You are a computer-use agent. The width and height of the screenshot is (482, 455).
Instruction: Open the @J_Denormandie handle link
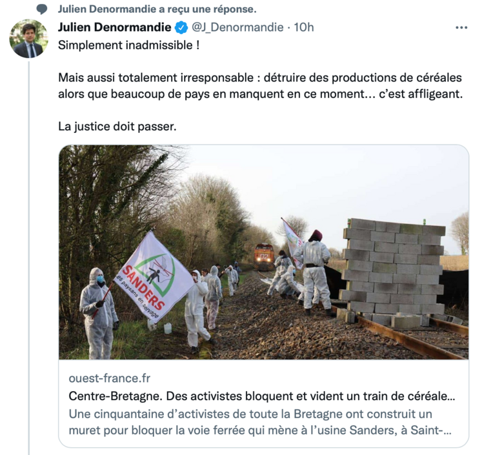(x=237, y=27)
